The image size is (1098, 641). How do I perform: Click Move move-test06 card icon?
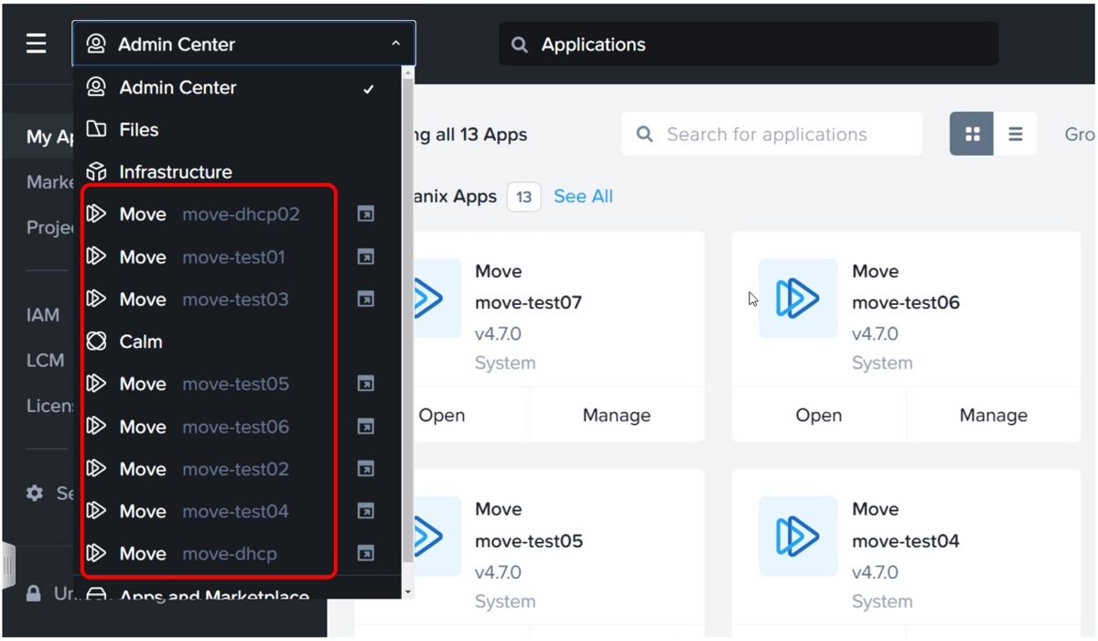[799, 299]
